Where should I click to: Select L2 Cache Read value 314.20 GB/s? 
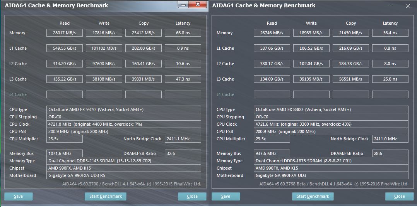click(65, 64)
